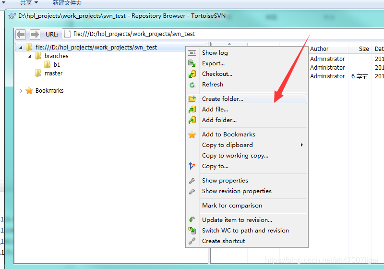Click the root repository folder icon
This screenshot has width=384, height=269.
click(x=29, y=47)
